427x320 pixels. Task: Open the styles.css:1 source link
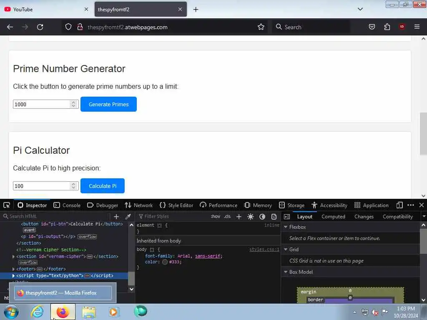point(264,250)
